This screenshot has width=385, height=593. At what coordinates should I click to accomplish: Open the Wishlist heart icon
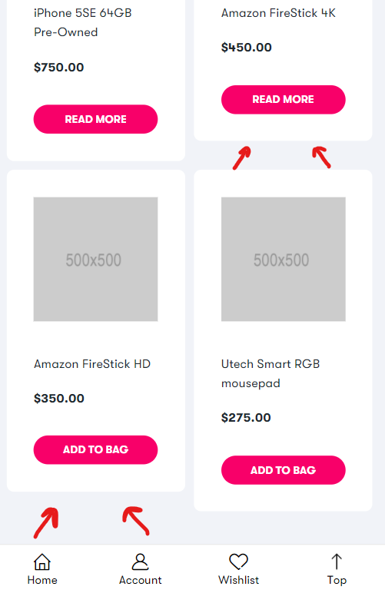[239, 562]
